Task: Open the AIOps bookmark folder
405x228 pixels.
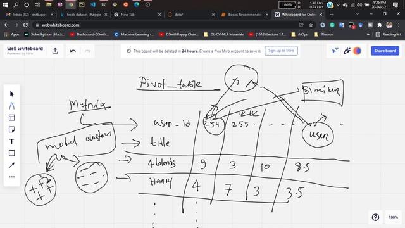Action: [x=299, y=34]
